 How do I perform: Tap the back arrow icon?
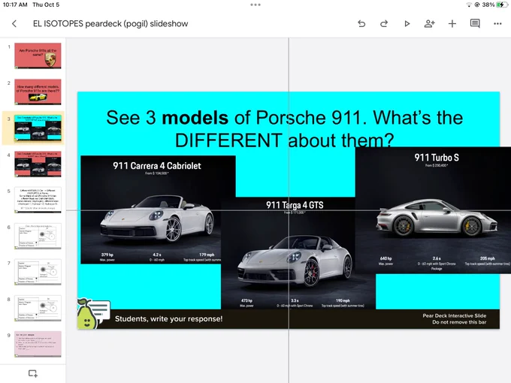tap(14, 23)
